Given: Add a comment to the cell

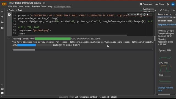Looking at the screenshot, I should [138, 15].
